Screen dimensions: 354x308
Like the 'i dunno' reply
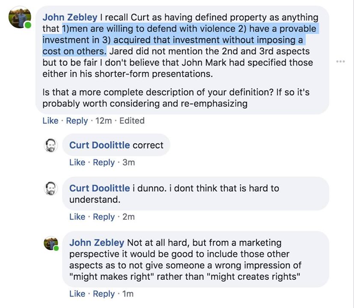point(77,217)
